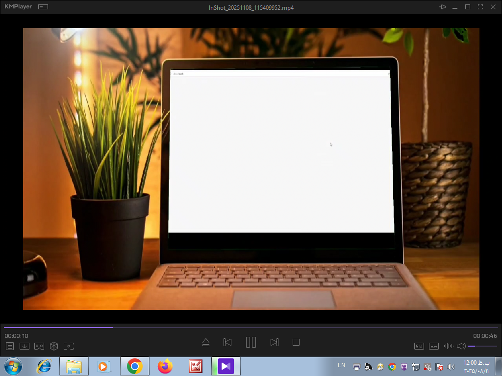Click the download icon in control bar
502x376 pixels.
pos(25,346)
